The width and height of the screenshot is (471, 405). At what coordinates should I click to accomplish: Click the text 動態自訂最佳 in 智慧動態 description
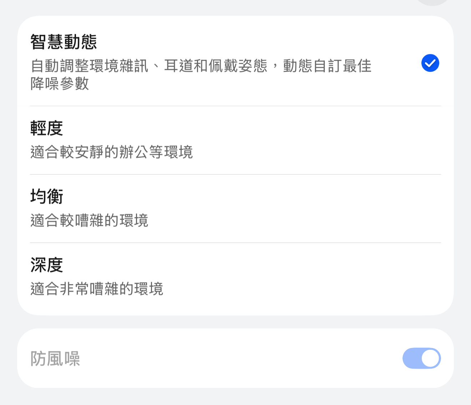tap(327, 66)
